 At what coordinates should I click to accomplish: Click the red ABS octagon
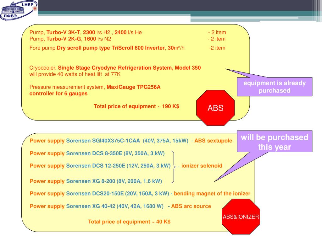(215, 108)
